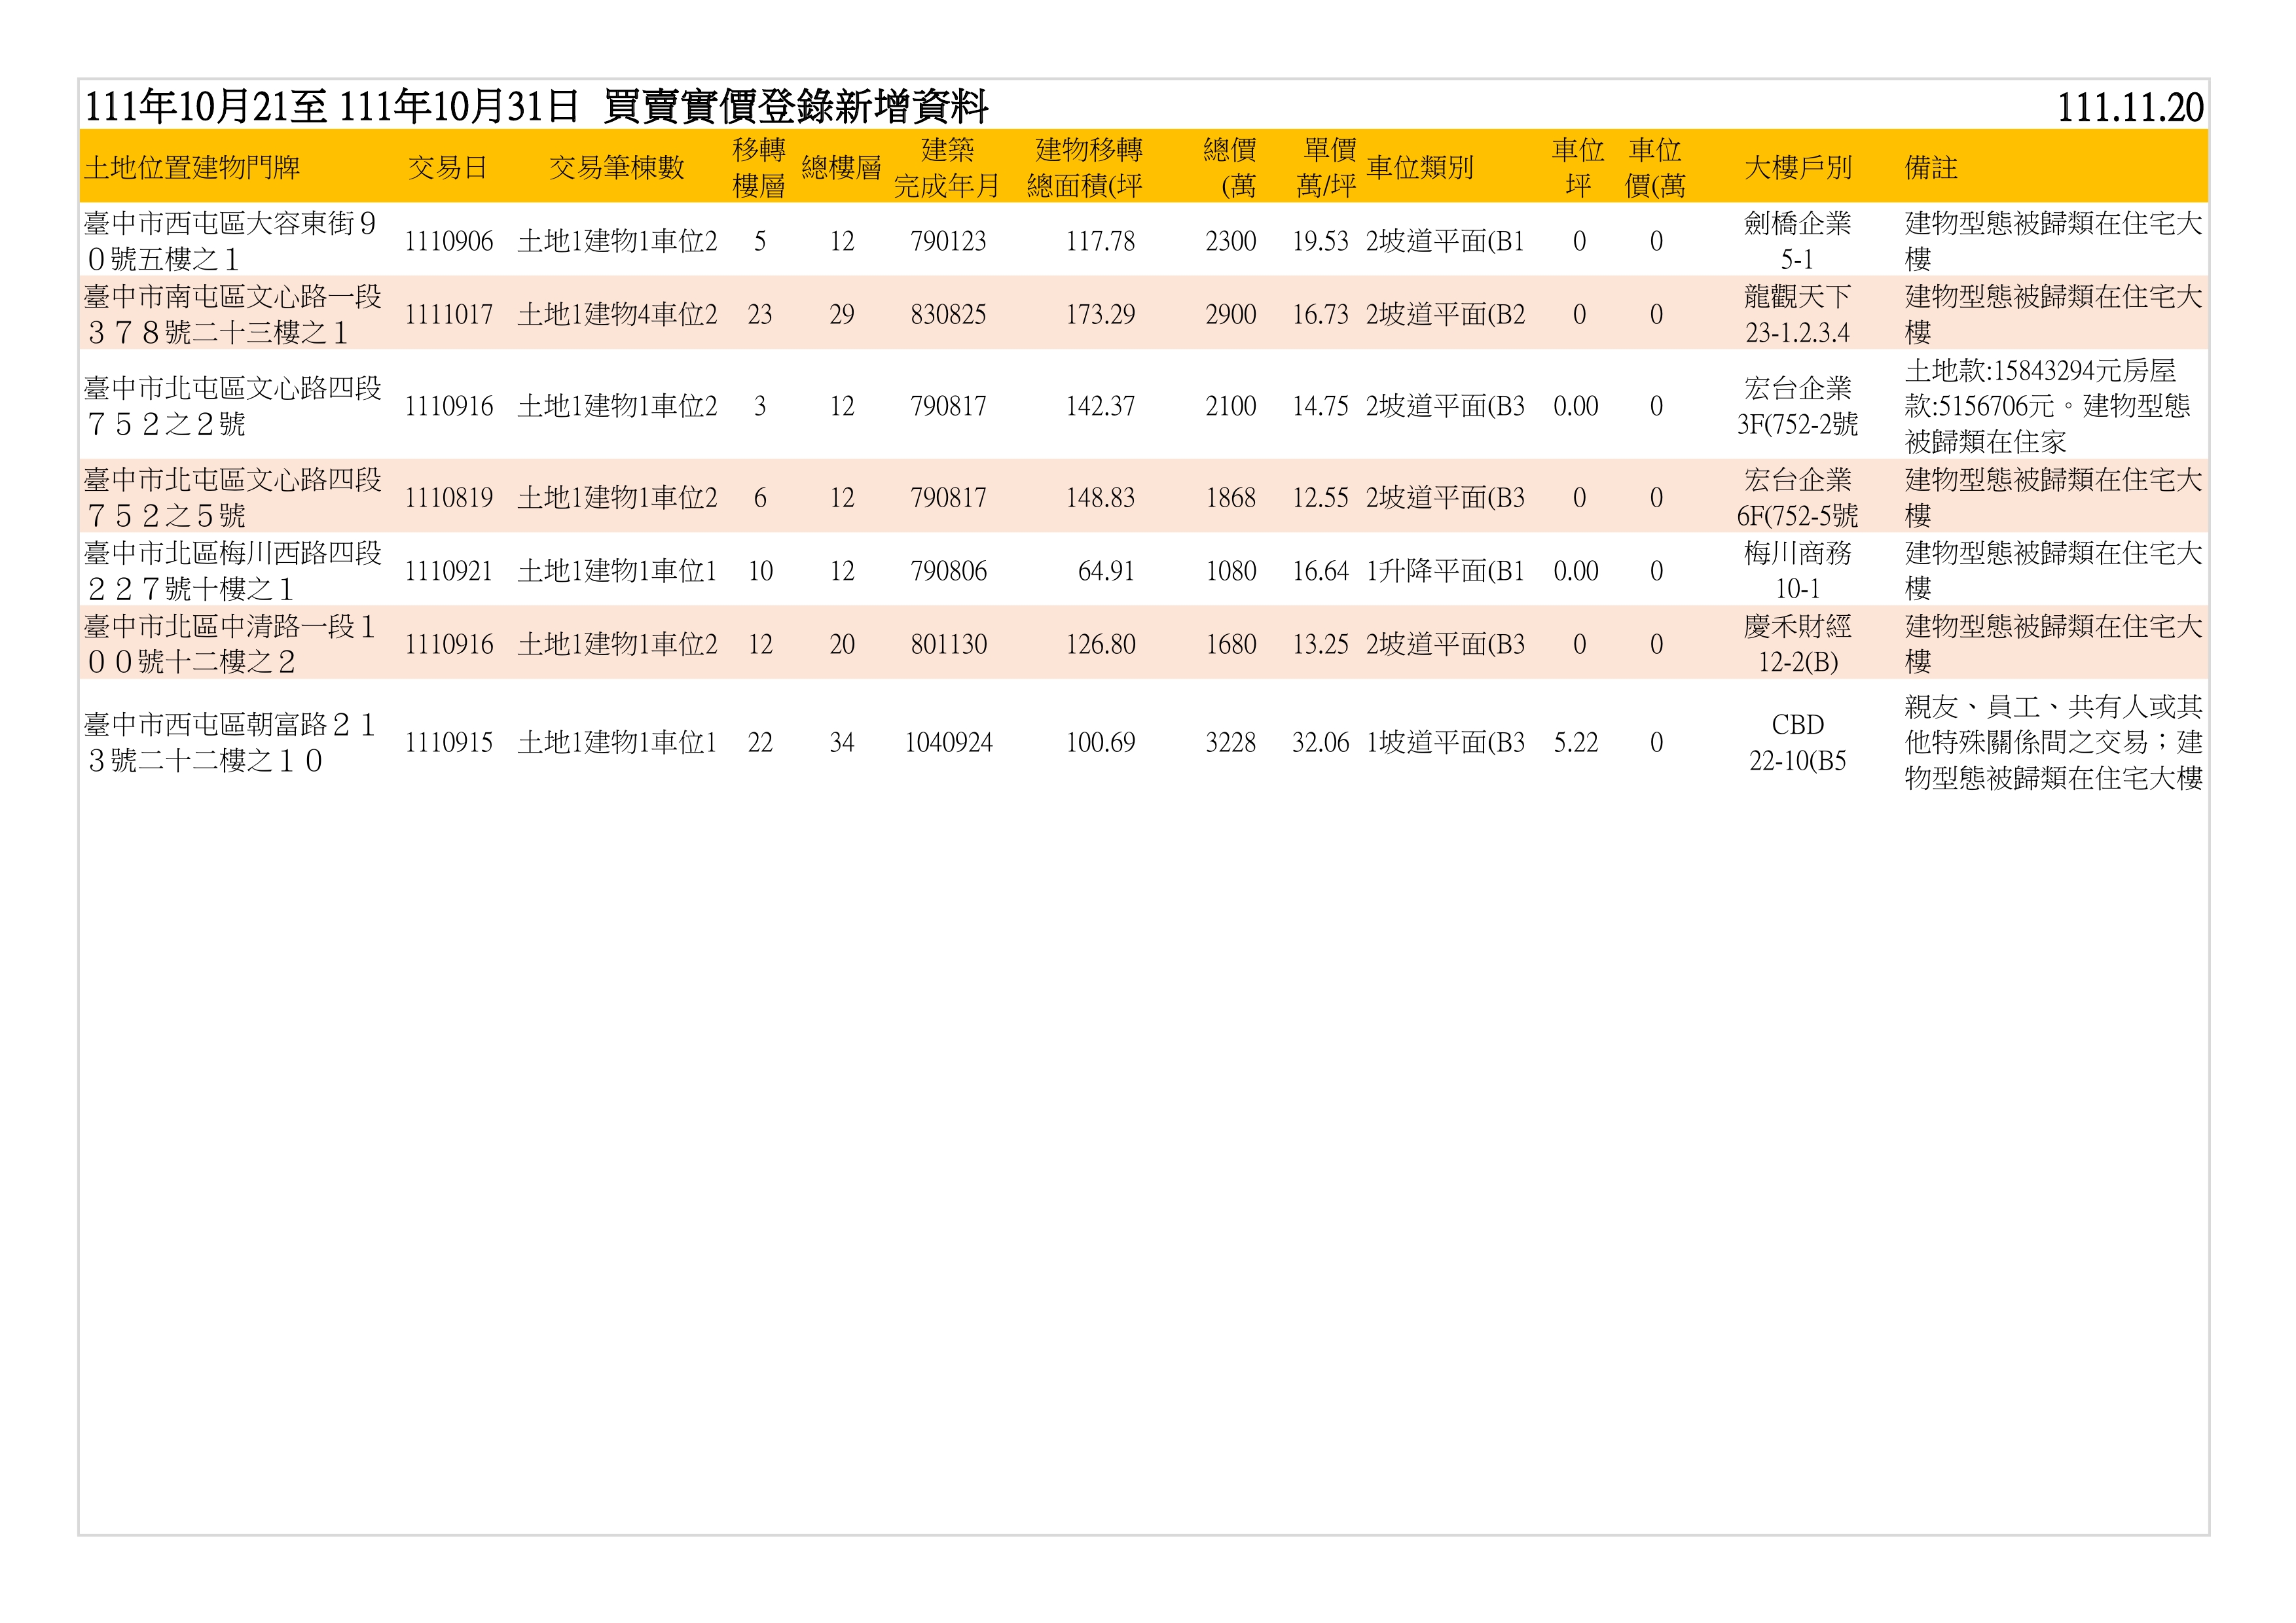
Task: Select the 車位類別 column header
Action: pos(1420,167)
